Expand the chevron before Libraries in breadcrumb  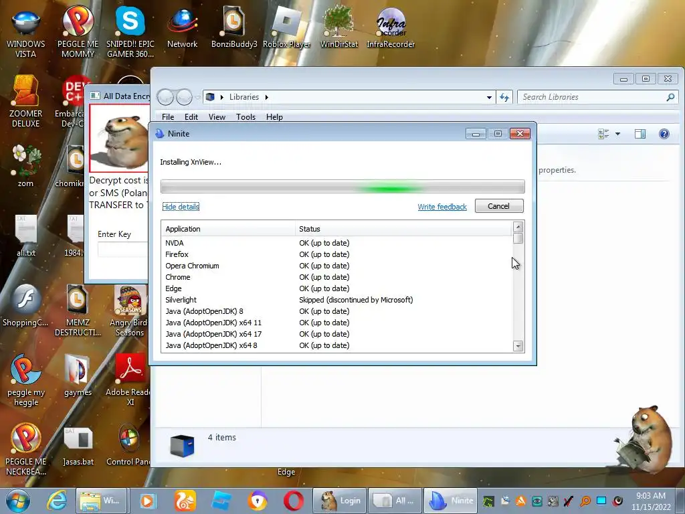point(222,97)
